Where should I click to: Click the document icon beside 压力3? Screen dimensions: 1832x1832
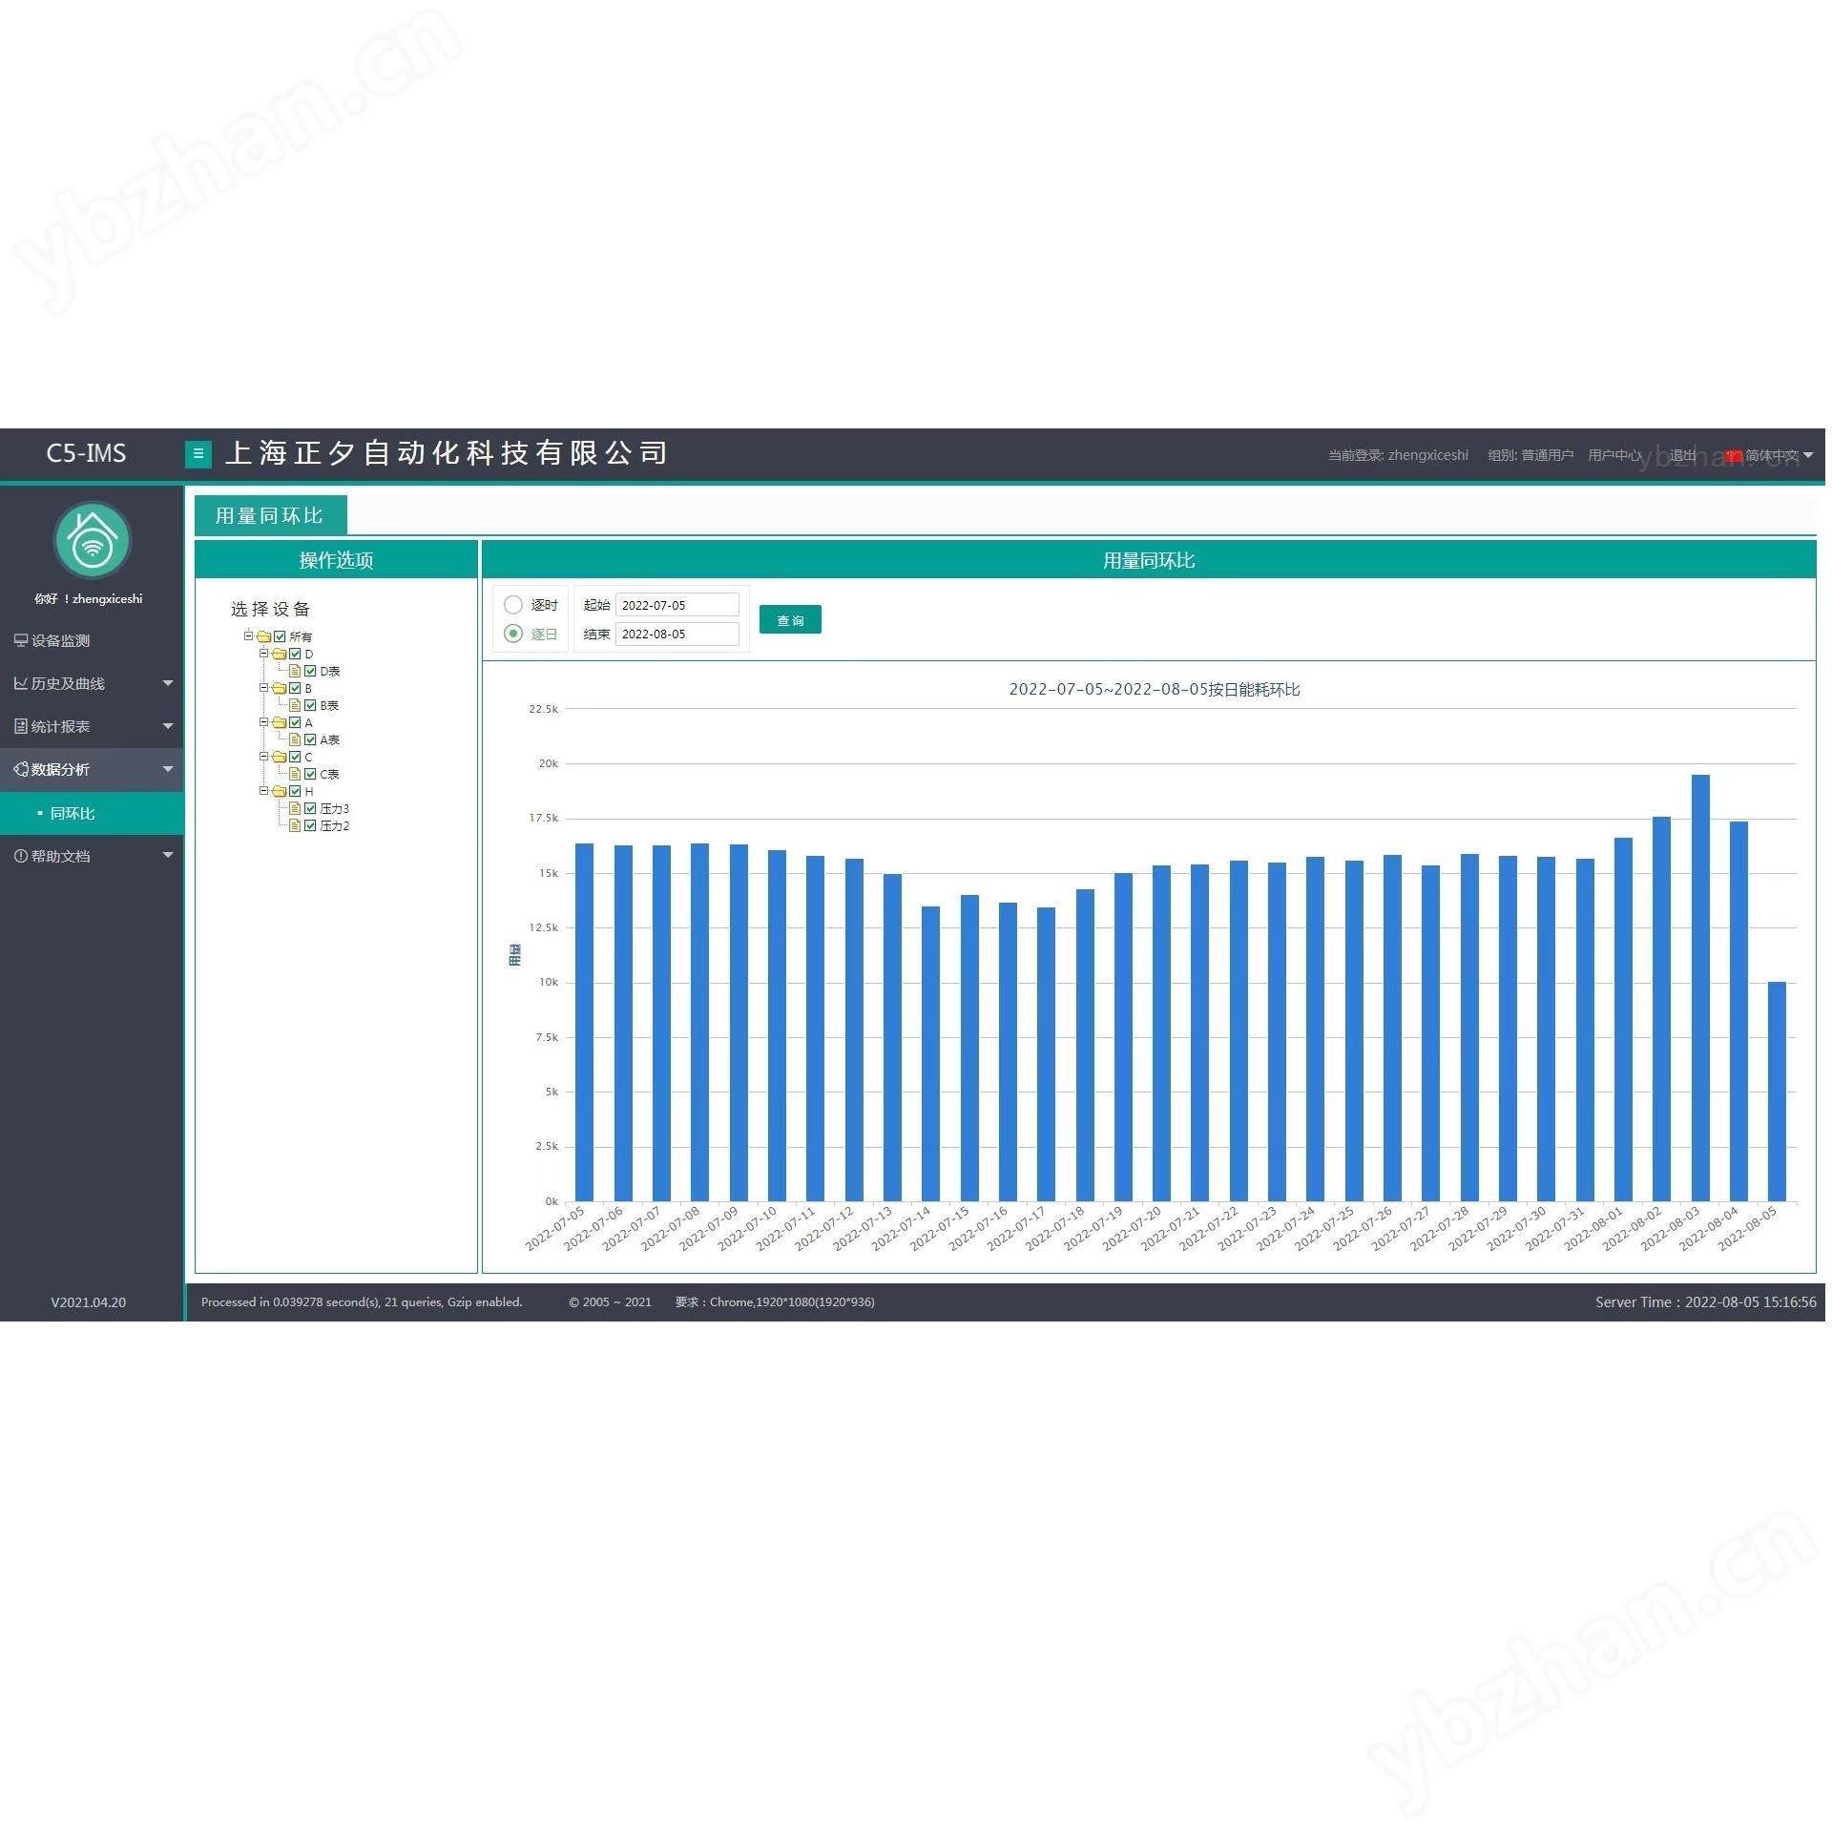coord(296,809)
